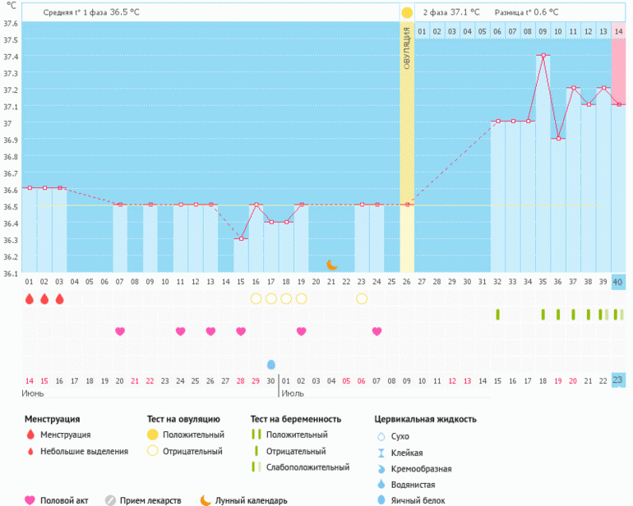Click the 'Клейкая' cervical fluid legend icon

(380, 453)
